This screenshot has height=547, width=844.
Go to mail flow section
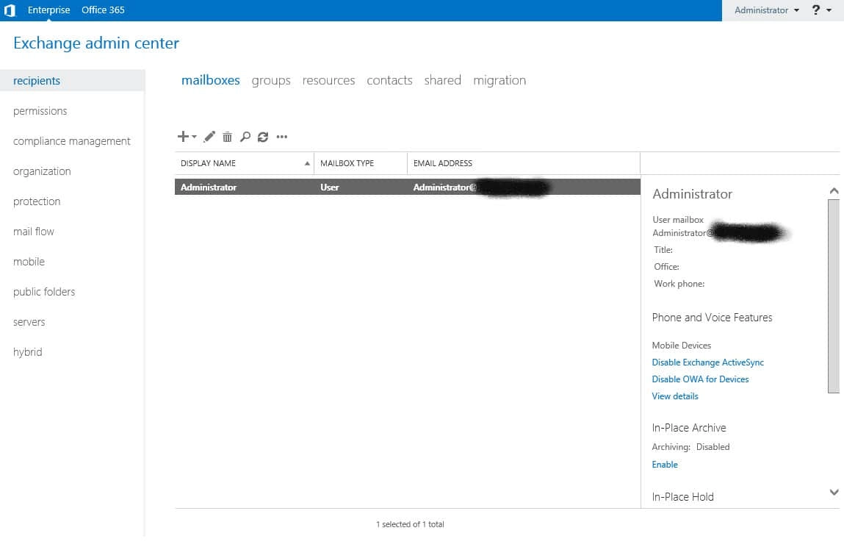click(33, 232)
